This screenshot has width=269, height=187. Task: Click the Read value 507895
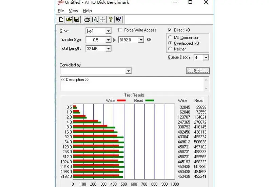point(200,167)
